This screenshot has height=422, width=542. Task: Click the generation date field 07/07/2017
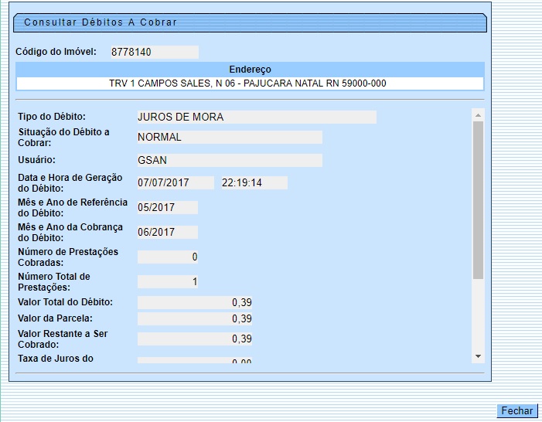175,183
